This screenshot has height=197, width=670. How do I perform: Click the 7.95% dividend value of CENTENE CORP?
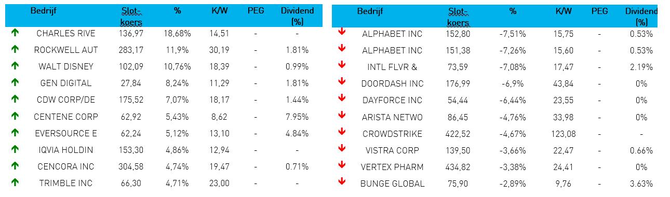297,116
